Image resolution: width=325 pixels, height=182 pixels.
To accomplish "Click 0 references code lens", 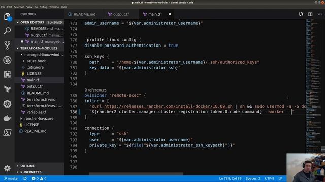I will coord(95,90).
